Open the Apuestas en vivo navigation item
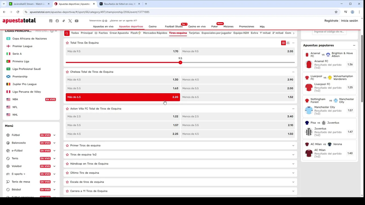The height and width of the screenshot is (205, 365). click(x=103, y=26)
